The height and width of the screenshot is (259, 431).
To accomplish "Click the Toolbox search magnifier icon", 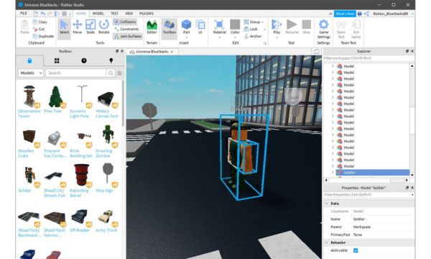I will pyautogui.click(x=111, y=73).
